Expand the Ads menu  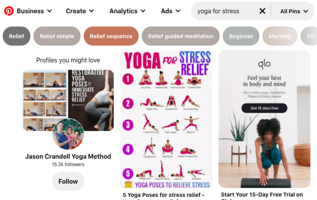(x=171, y=11)
